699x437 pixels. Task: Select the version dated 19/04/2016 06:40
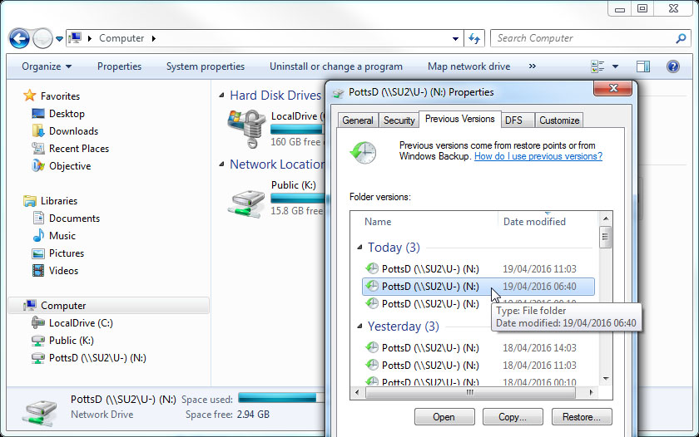(478, 286)
